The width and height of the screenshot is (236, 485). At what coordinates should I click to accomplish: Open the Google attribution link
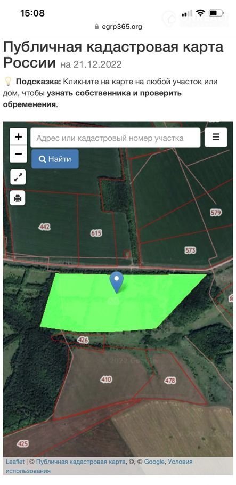click(154, 462)
